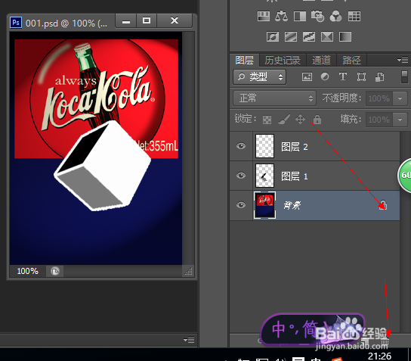Click the document zoom 100% field

coord(28,271)
